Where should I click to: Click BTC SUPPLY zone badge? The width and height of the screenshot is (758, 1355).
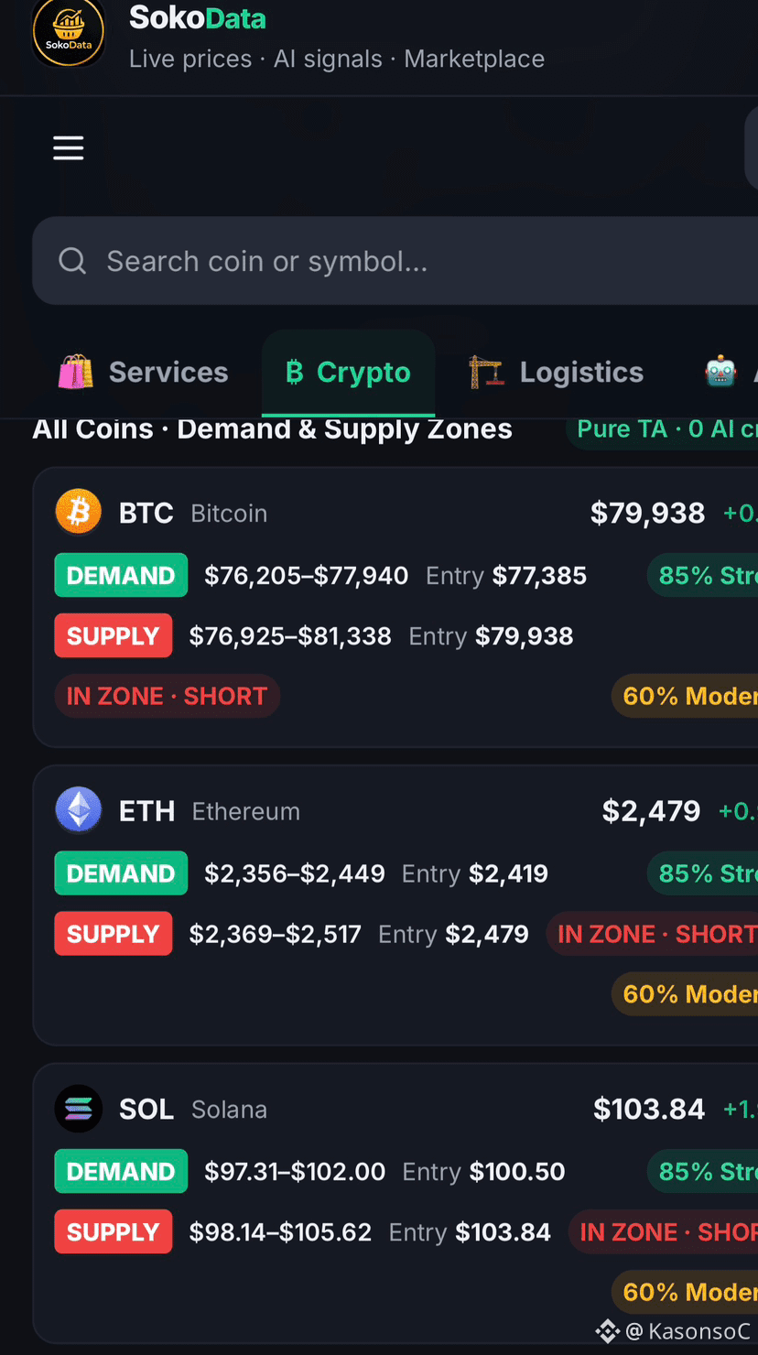pos(114,635)
